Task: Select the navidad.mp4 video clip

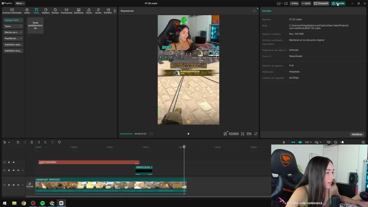Action: (111, 185)
